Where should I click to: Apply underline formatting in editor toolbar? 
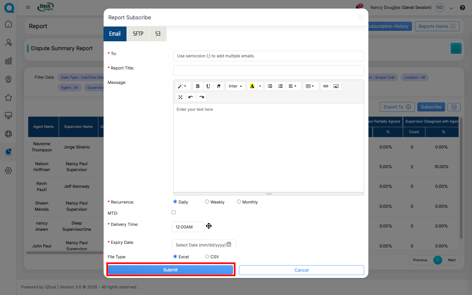pyautogui.click(x=208, y=86)
